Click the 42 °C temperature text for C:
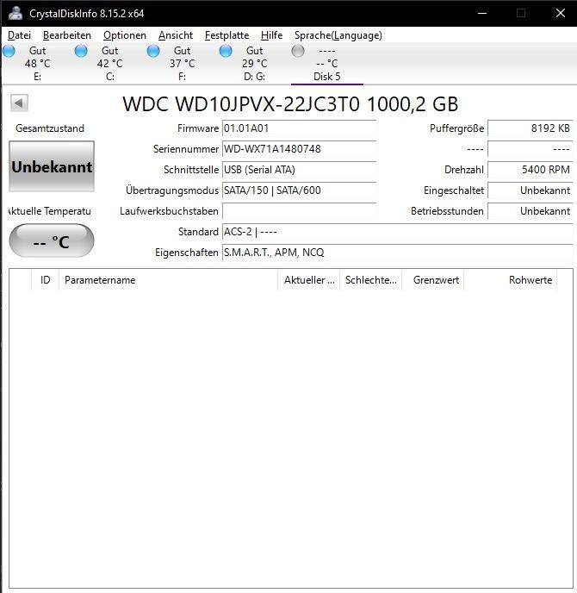The image size is (577, 593). click(x=110, y=64)
